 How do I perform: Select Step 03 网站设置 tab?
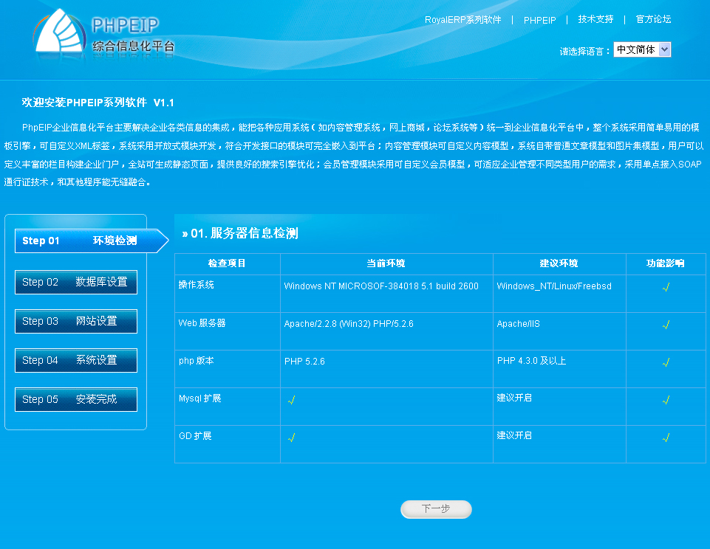tap(75, 321)
